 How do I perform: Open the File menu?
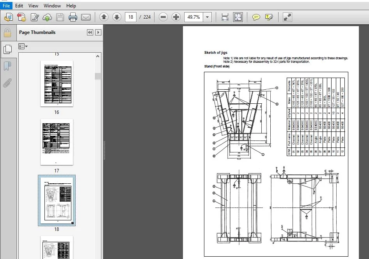coord(6,5)
